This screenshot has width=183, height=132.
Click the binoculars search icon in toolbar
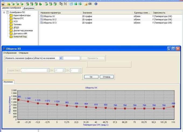click(x=90, y=4)
